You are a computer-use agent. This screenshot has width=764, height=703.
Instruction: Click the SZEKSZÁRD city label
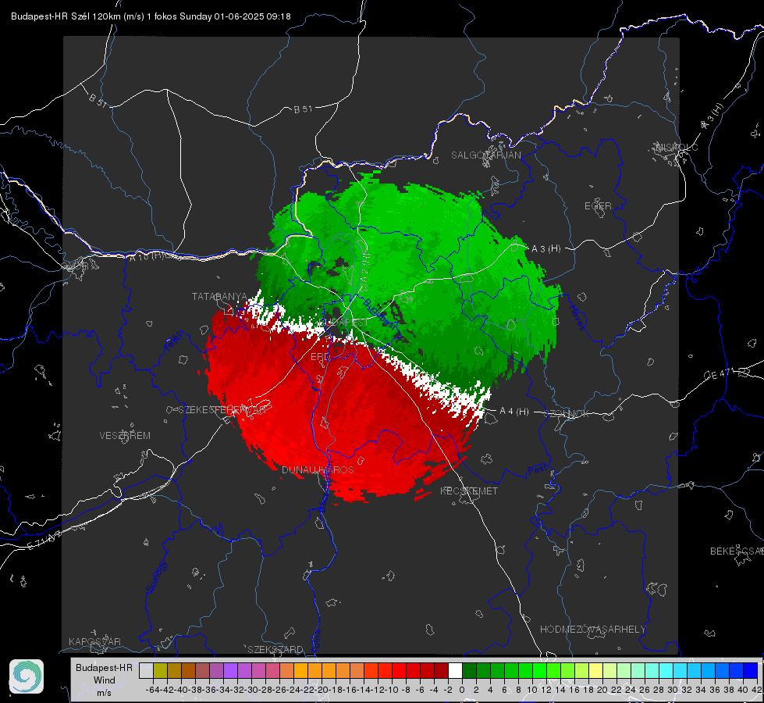click(x=275, y=649)
